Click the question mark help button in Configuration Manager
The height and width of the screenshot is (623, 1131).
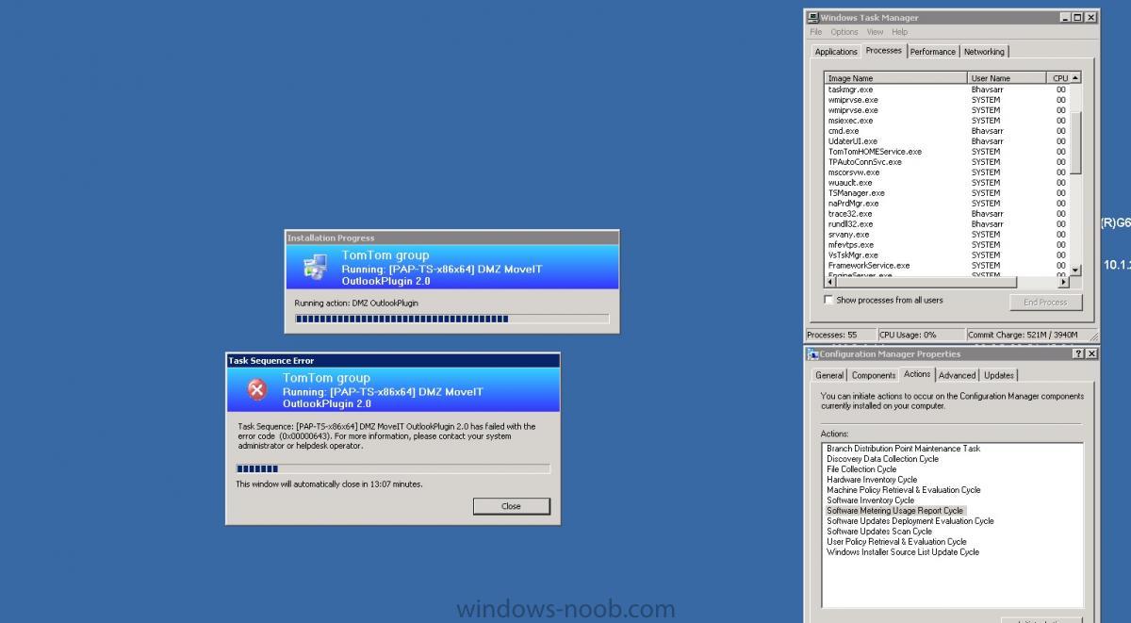click(1078, 353)
